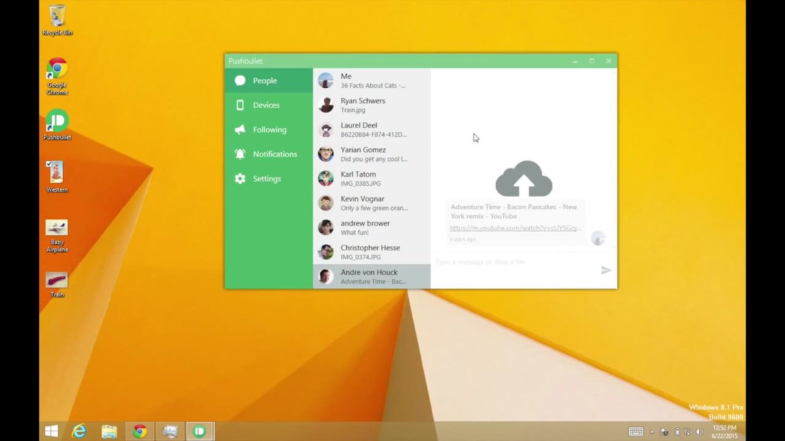This screenshot has height=441, width=785.
Task: Click the Adventure Time - Bacon Pancakes title
Action: coord(514,210)
